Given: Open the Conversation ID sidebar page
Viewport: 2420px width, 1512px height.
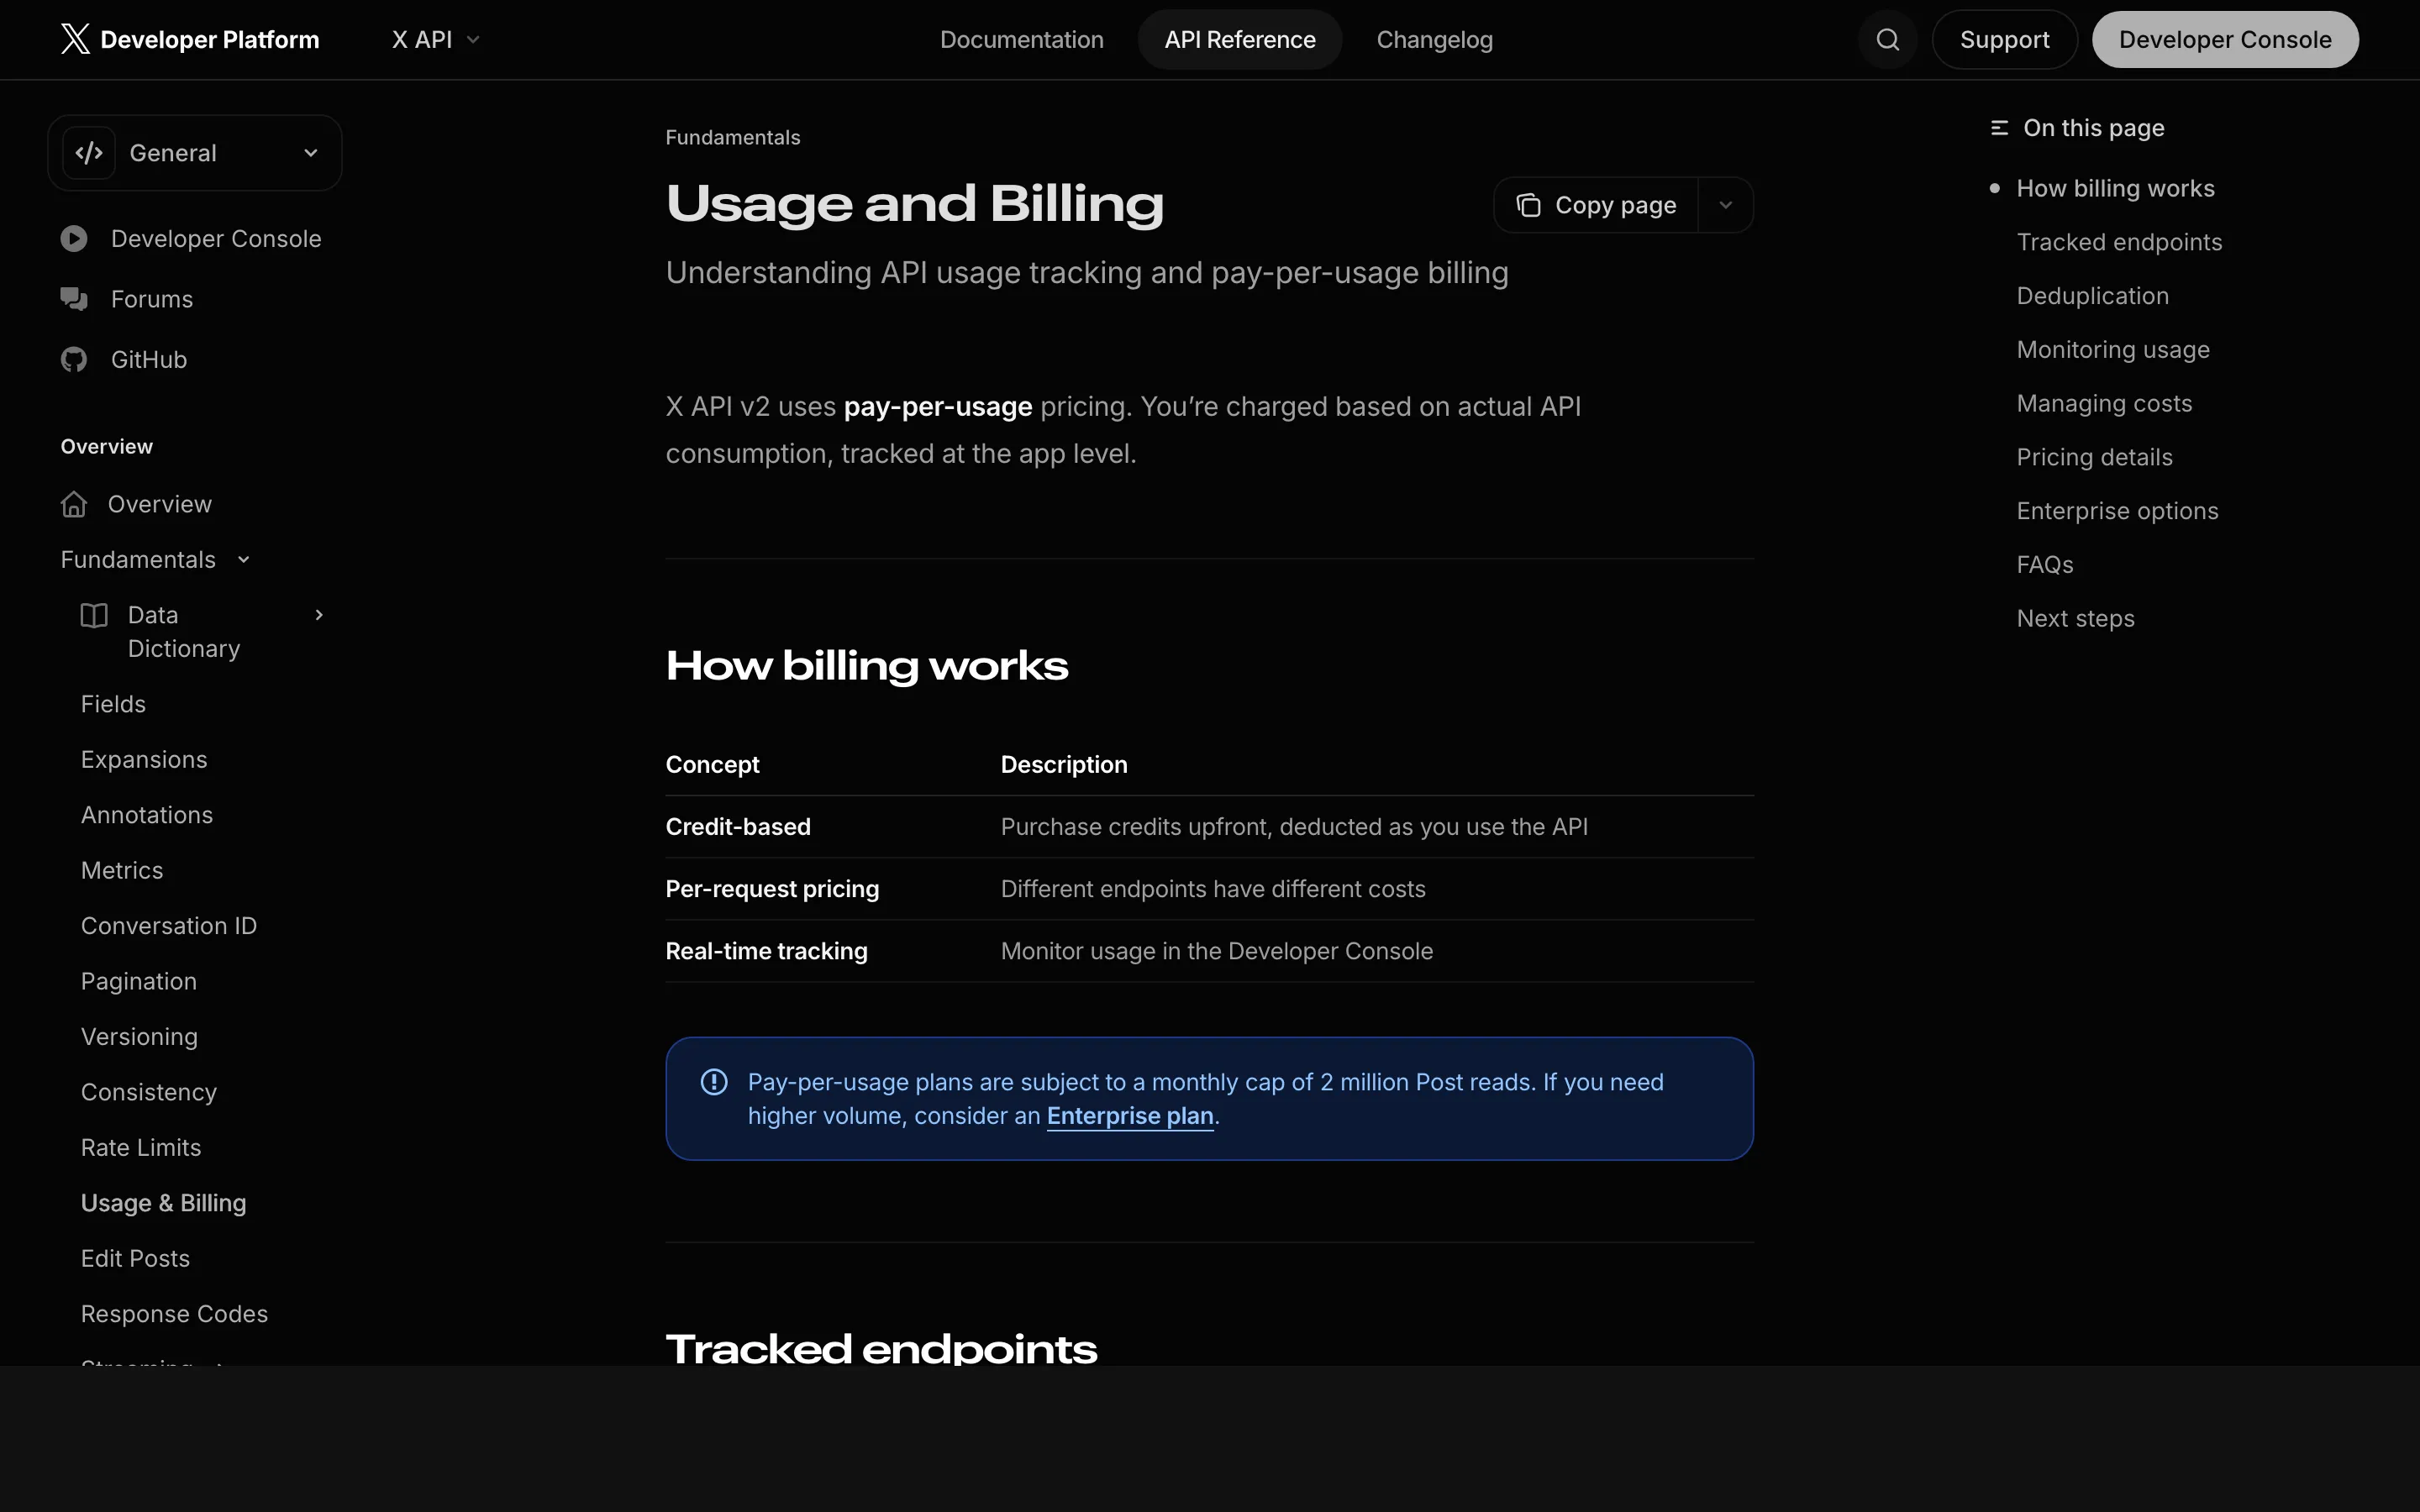Looking at the screenshot, I should [169, 926].
